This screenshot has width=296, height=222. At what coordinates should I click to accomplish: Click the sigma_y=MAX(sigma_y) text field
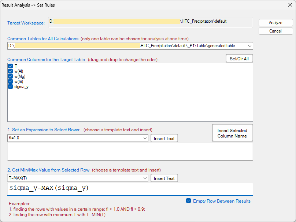point(130,189)
